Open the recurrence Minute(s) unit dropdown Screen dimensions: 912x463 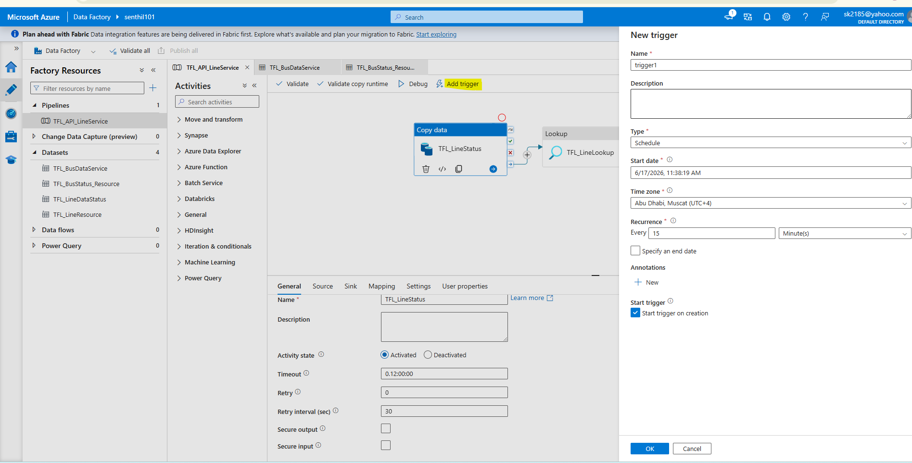[845, 233]
